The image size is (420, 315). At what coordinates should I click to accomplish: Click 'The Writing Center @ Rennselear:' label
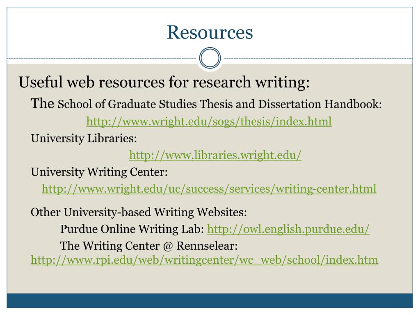(149, 246)
